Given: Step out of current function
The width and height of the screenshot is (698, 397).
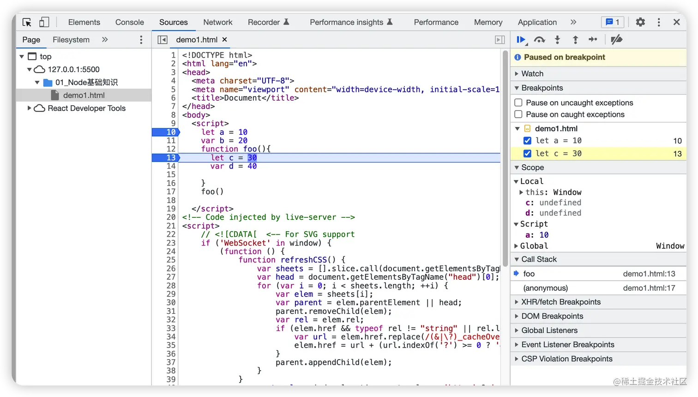Looking at the screenshot, I should coord(575,40).
